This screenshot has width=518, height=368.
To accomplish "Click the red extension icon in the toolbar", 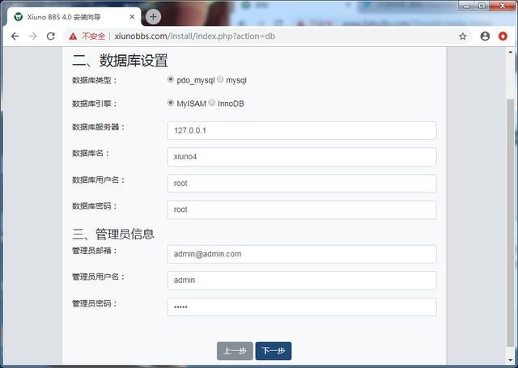I will pyautogui.click(x=503, y=36).
